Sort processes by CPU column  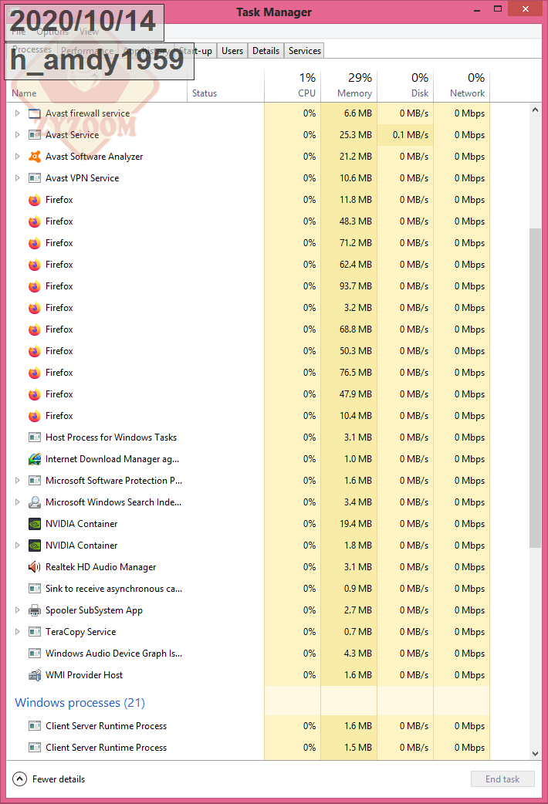click(293, 85)
